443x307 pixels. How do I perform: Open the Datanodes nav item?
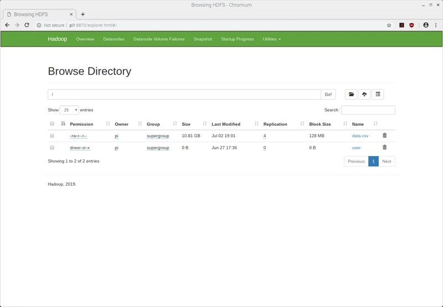[114, 39]
